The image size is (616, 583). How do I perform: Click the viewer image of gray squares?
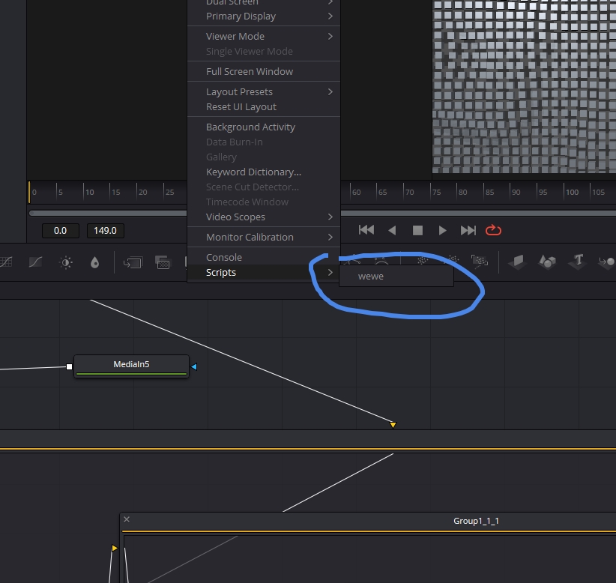[524, 86]
